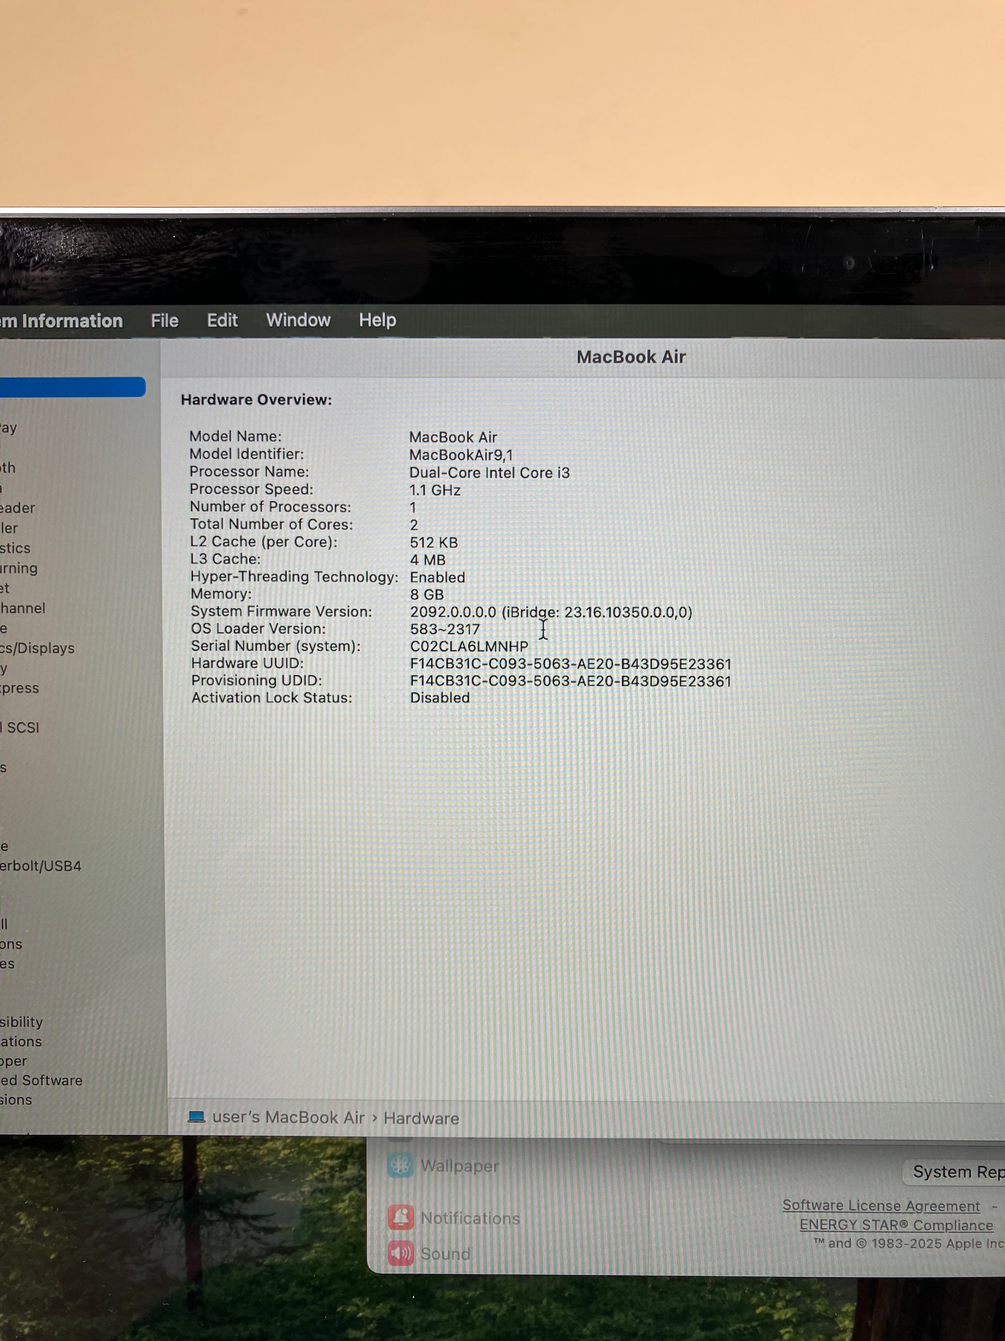Click the laptop icon in path bar
The width and height of the screenshot is (1005, 1341).
point(196,1117)
